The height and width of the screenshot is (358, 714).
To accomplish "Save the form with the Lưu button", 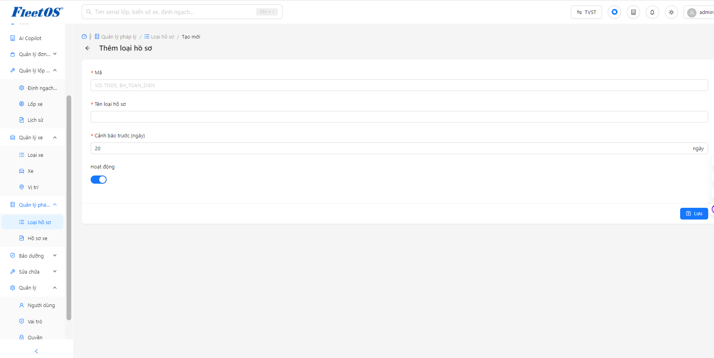I will click(x=694, y=214).
